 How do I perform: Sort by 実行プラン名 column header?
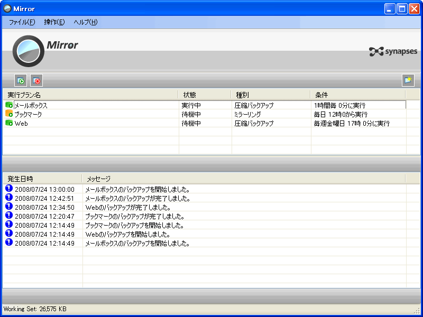coord(90,95)
